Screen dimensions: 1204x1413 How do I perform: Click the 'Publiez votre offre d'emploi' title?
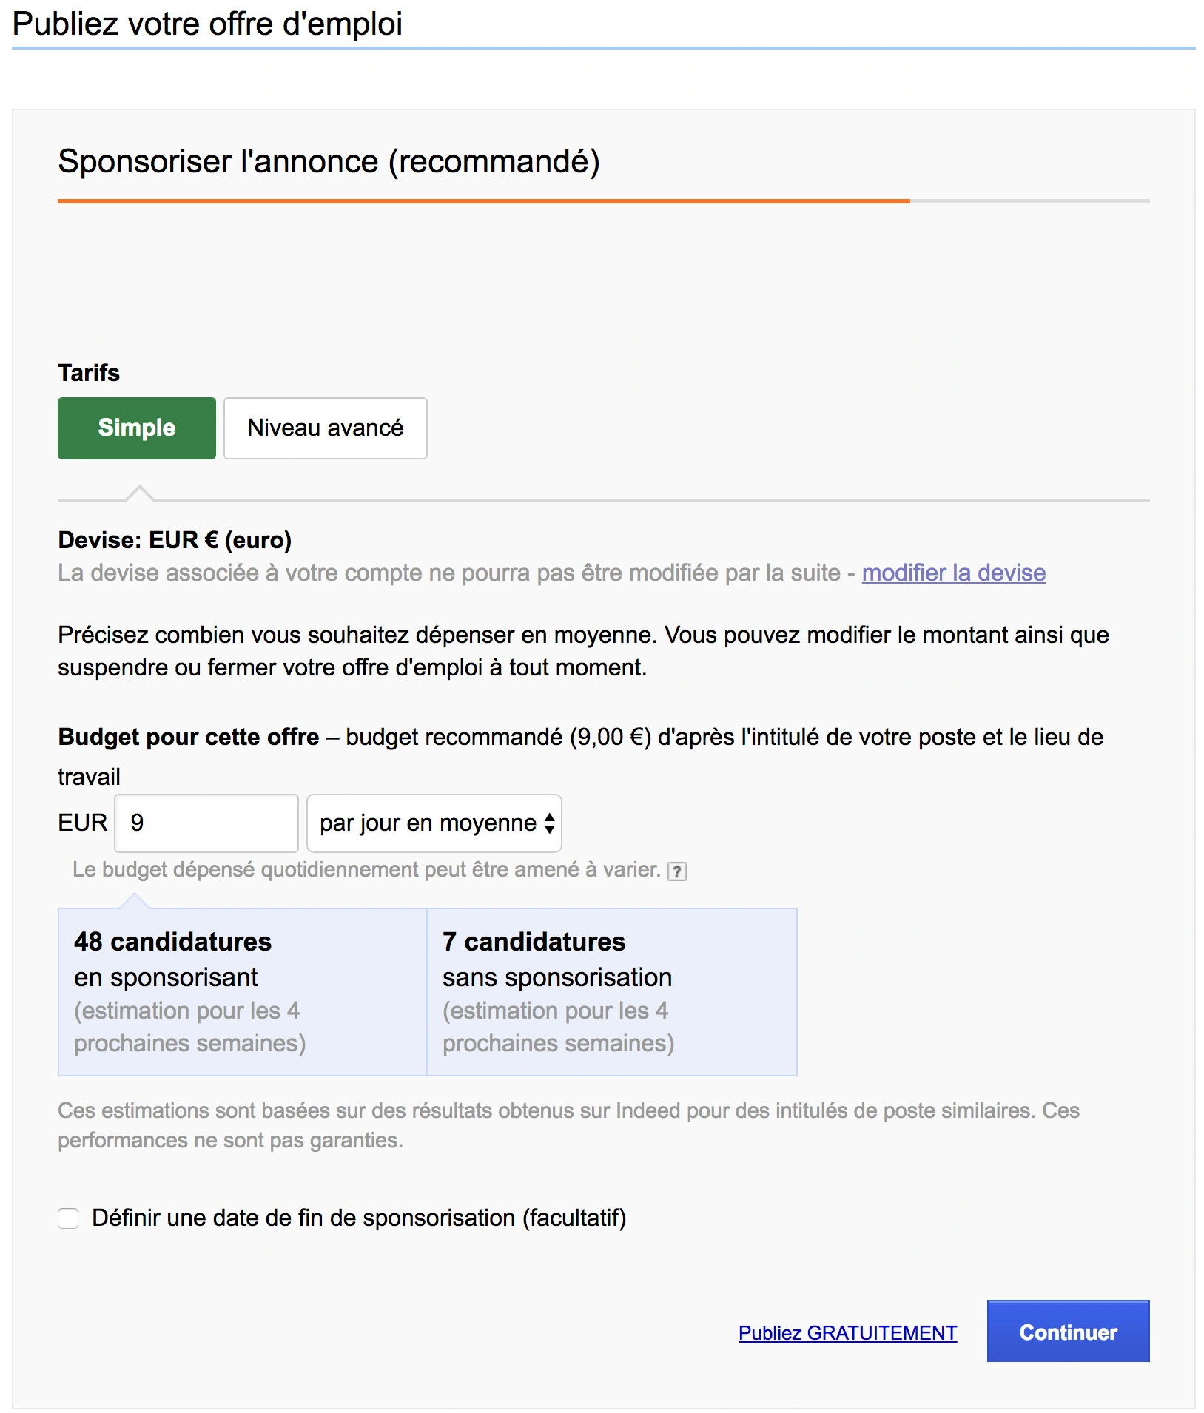point(207,24)
